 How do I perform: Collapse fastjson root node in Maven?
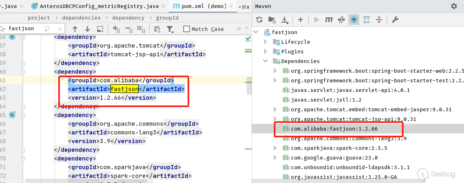(x=256, y=32)
